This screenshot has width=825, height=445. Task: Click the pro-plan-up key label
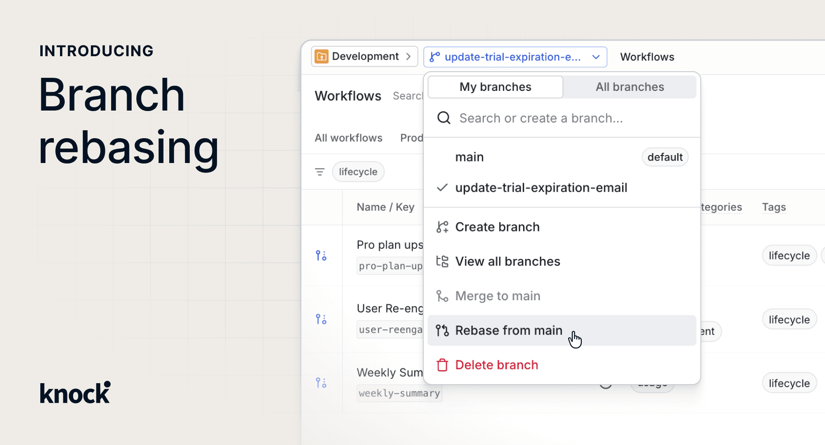390,266
